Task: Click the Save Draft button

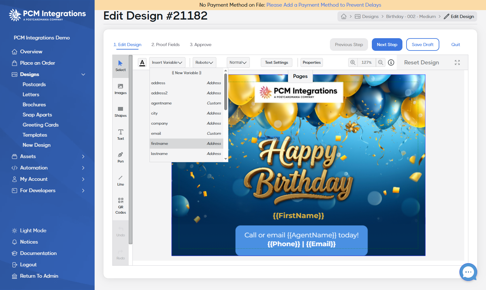Action: pos(423,44)
